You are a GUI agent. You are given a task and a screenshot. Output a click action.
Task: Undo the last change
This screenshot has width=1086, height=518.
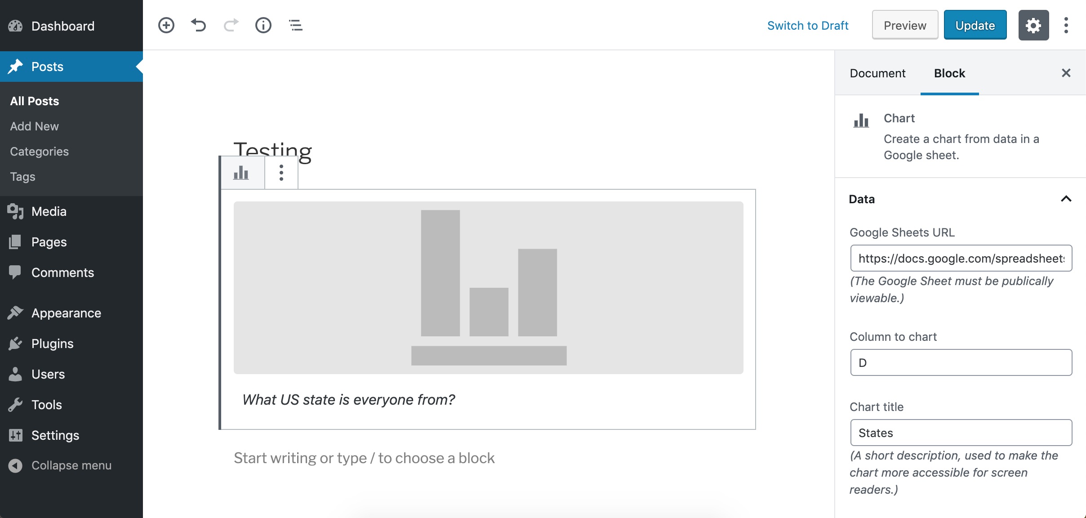tap(198, 25)
